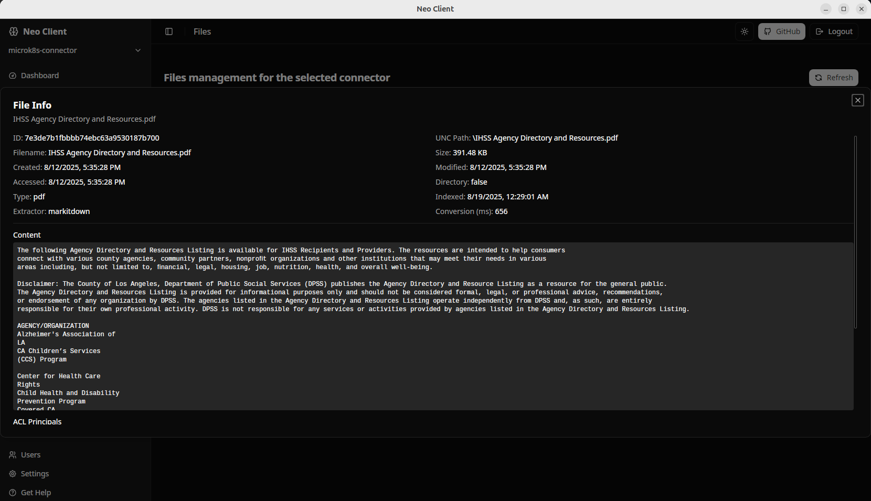Click the Refresh button

(x=833, y=77)
